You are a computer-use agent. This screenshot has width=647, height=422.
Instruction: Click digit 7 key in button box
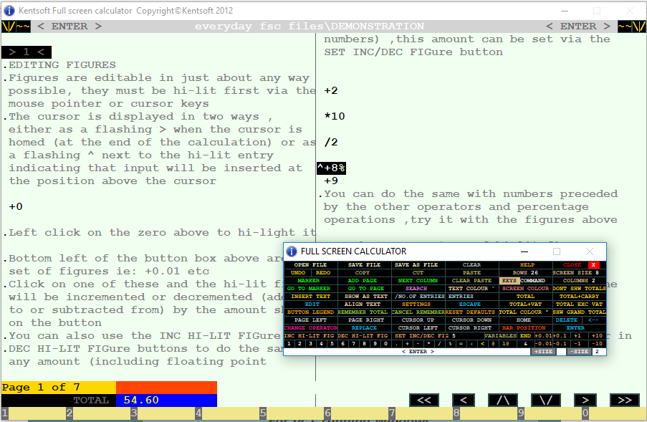pos(354,344)
